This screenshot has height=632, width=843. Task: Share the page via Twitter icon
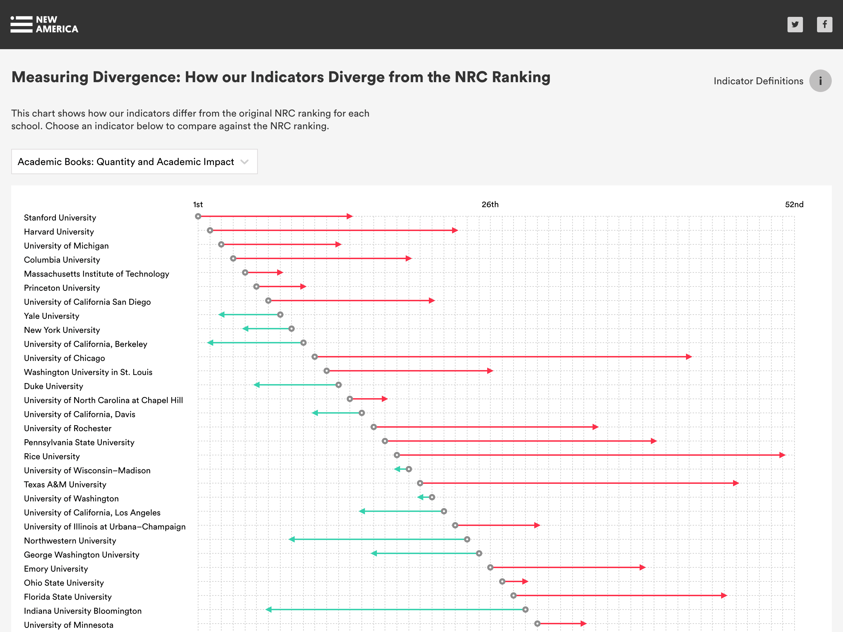(x=795, y=24)
